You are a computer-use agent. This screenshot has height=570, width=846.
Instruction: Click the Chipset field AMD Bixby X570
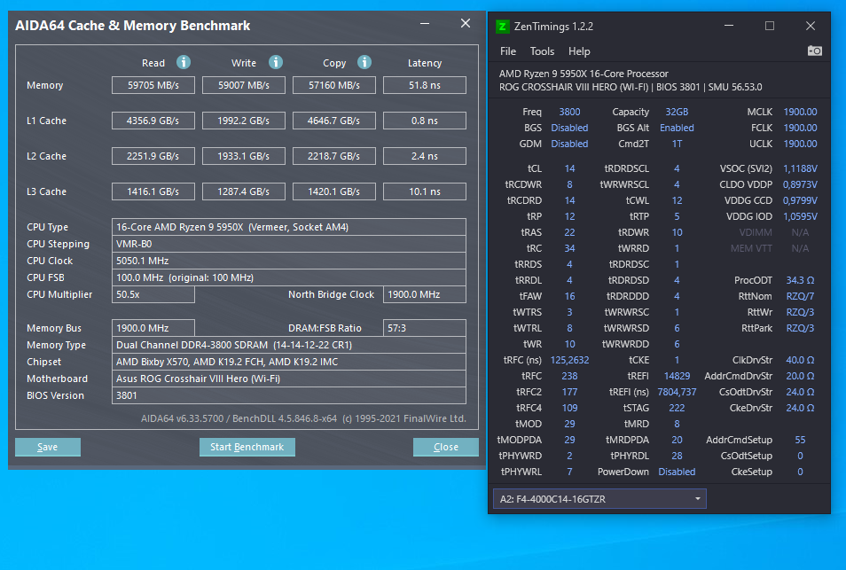point(289,362)
